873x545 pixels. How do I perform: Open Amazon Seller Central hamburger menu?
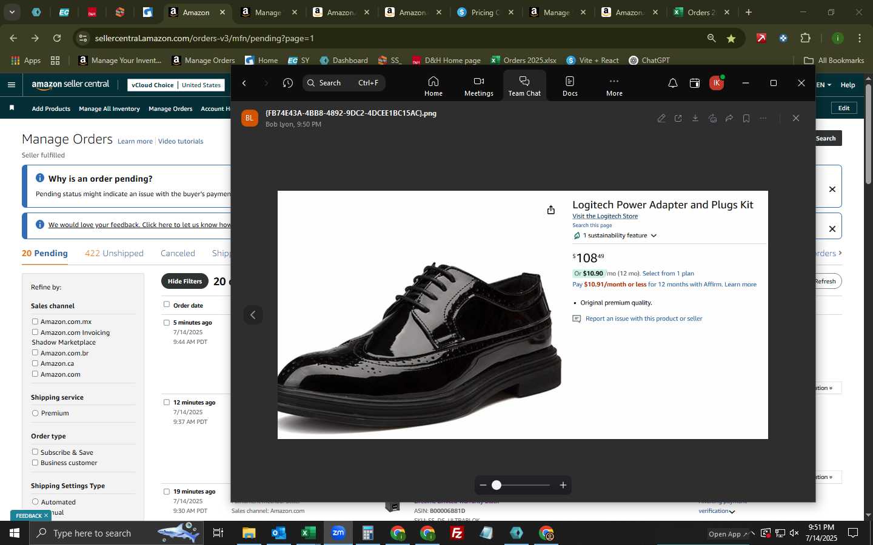pyautogui.click(x=12, y=85)
